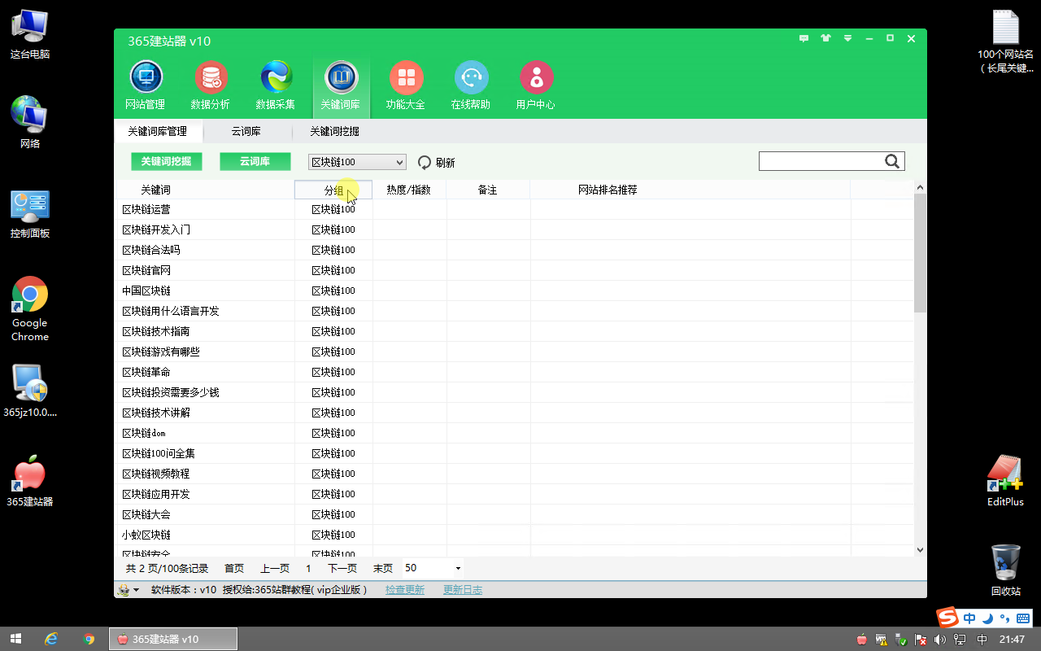Open EditPlus desktop shortcut
The height and width of the screenshot is (651, 1041).
pyautogui.click(x=1005, y=481)
